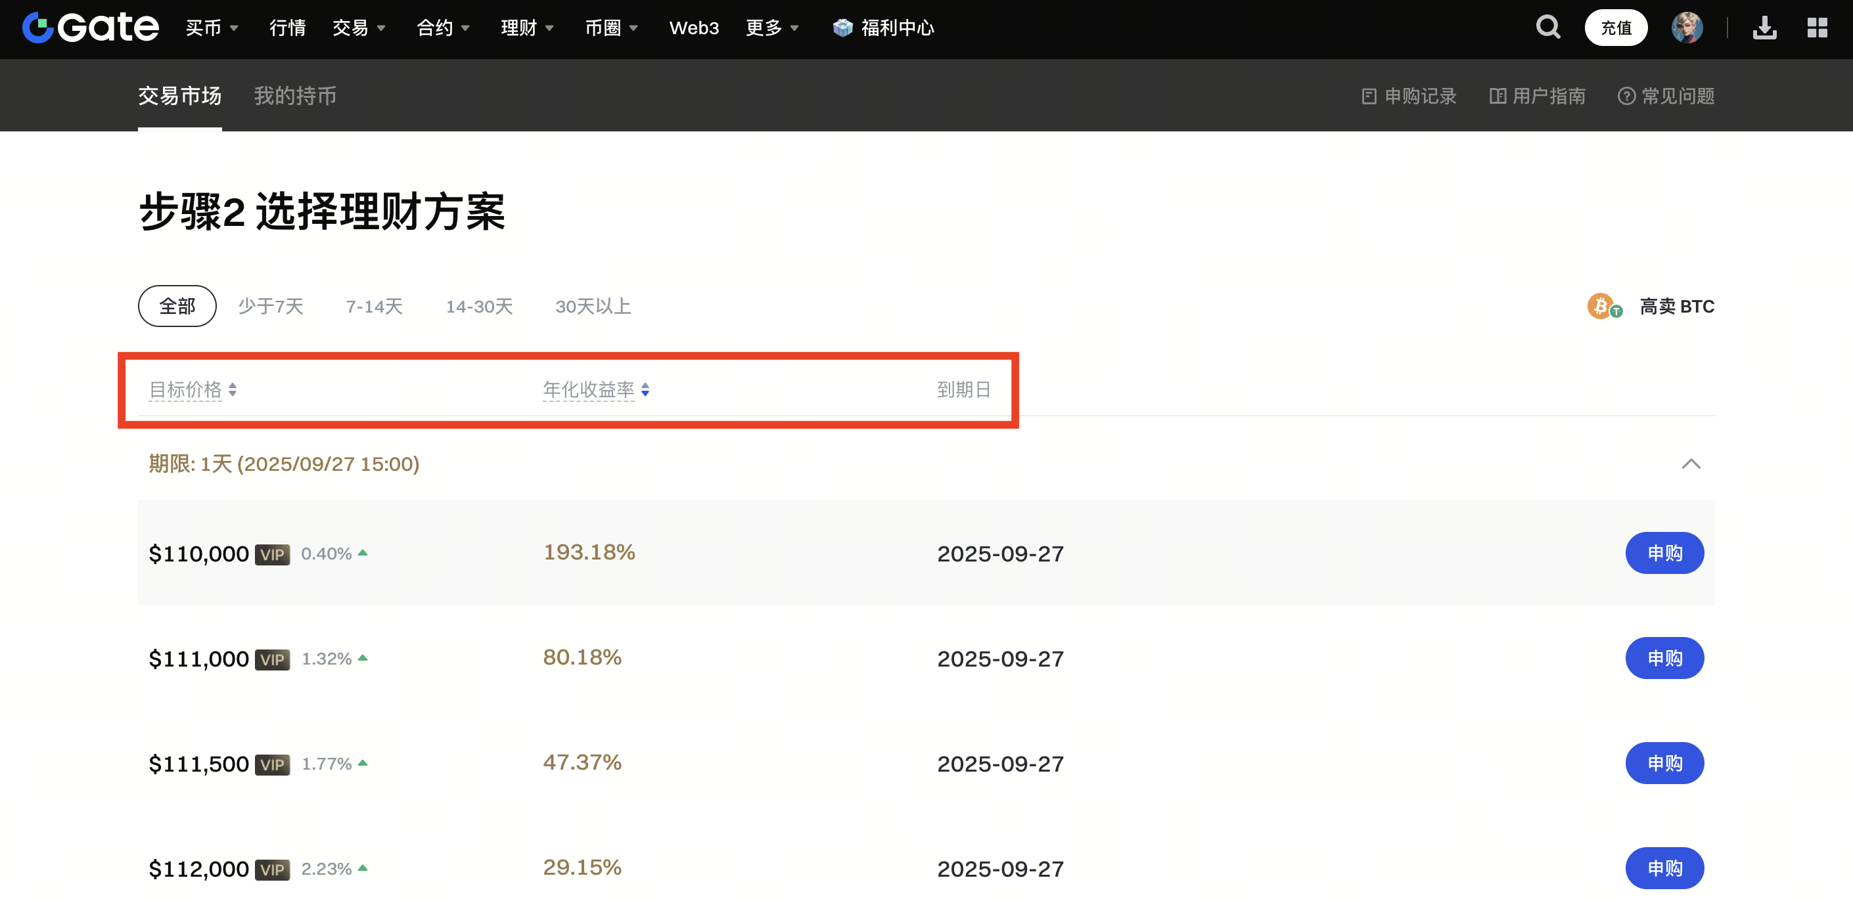
Task: Open the grid apps menu icon
Action: click(1817, 28)
